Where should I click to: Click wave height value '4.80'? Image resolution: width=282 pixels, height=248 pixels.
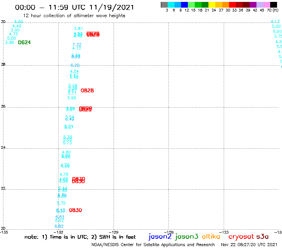[66, 152]
